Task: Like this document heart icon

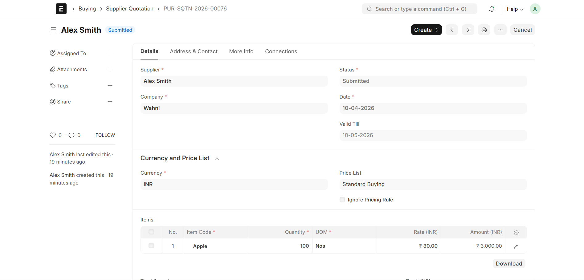Action: click(53, 135)
